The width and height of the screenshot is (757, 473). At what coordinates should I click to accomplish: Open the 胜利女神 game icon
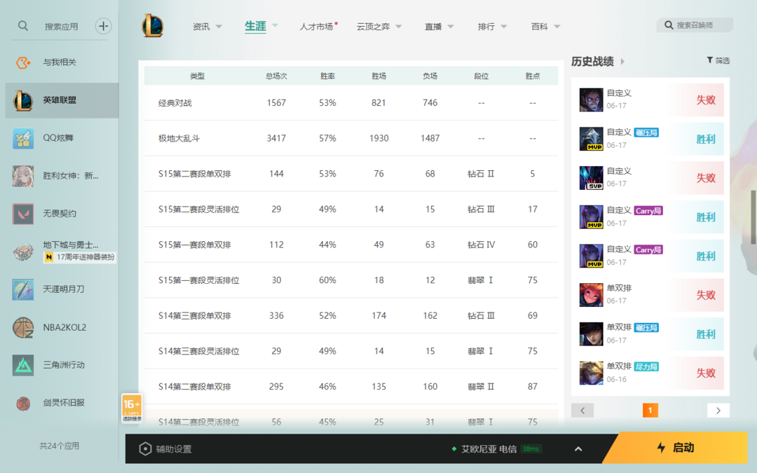pyautogui.click(x=22, y=176)
